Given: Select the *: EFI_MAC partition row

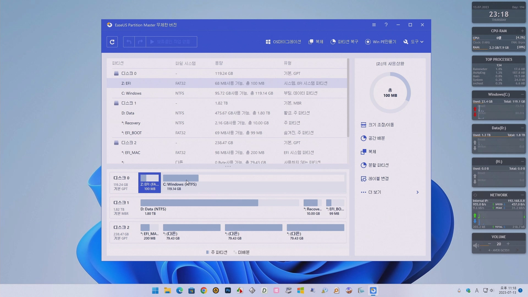Looking at the screenshot, I should click(x=227, y=153).
